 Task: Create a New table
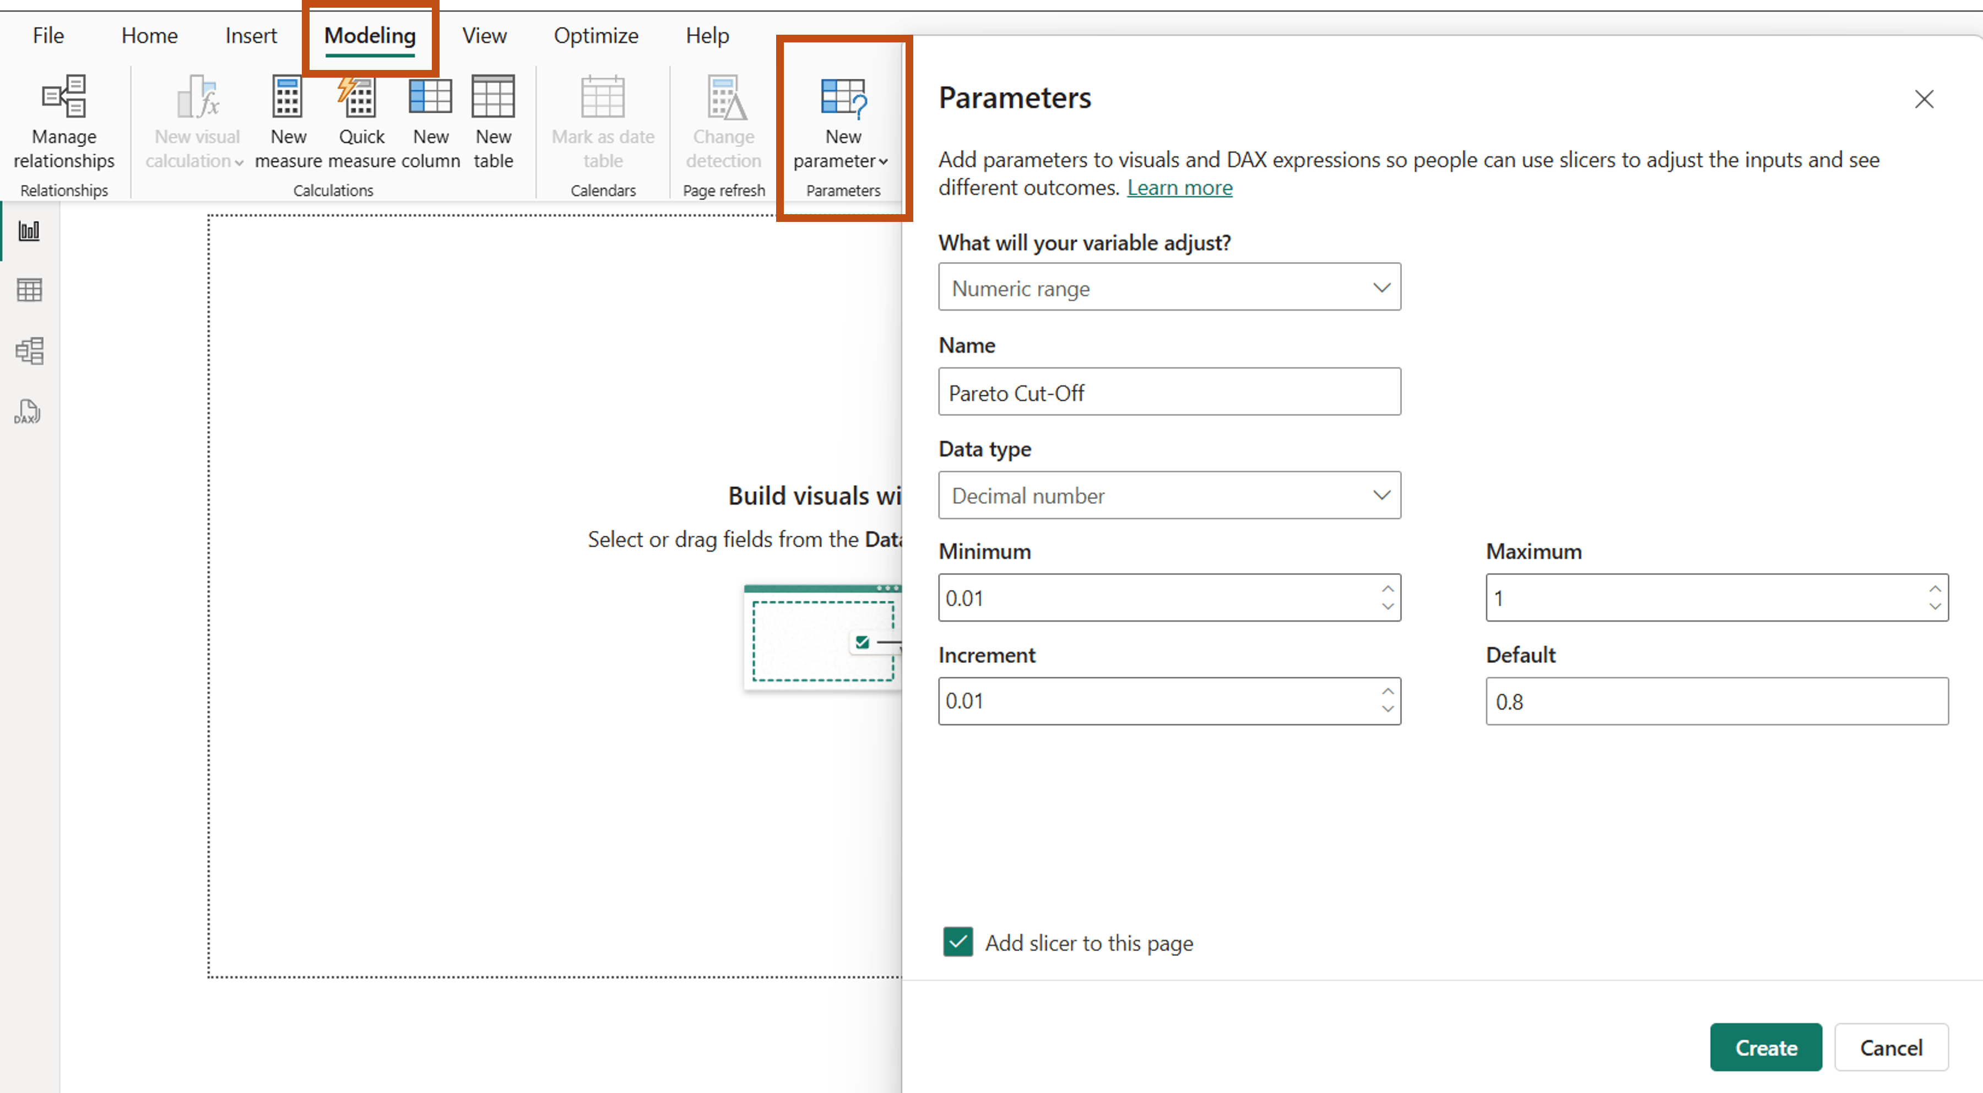pyautogui.click(x=494, y=122)
